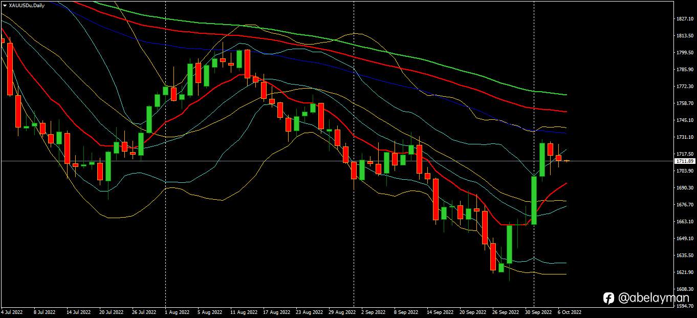Click the 14 Jul 2022 date label
Image resolution: width=697 pixels, height=318 pixels.
click(78, 311)
